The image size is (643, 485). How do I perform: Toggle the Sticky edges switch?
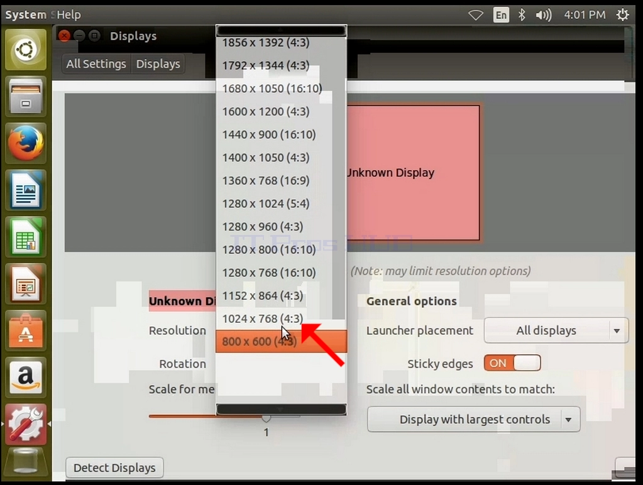pyautogui.click(x=512, y=363)
